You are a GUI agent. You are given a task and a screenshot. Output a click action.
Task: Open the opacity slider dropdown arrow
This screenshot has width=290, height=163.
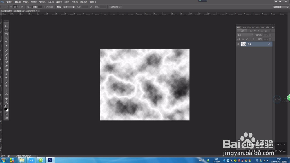pos(270,35)
